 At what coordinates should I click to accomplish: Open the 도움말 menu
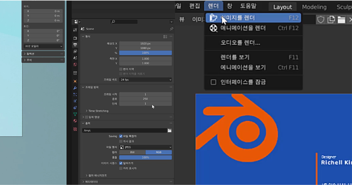248,6
